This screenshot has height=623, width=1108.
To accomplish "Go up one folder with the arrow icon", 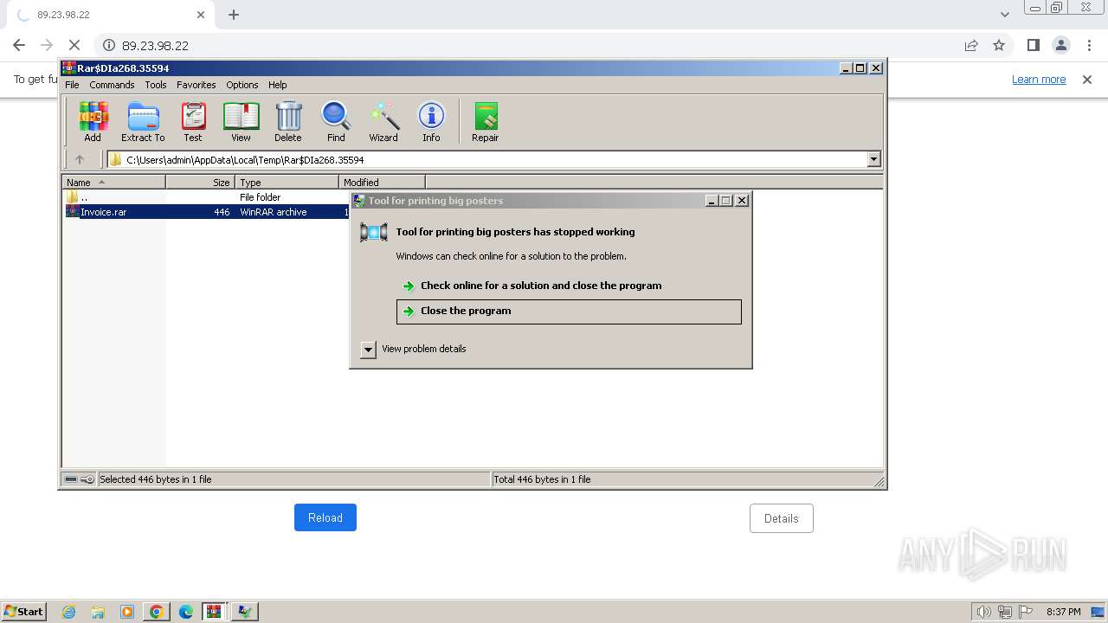I will tap(80, 159).
